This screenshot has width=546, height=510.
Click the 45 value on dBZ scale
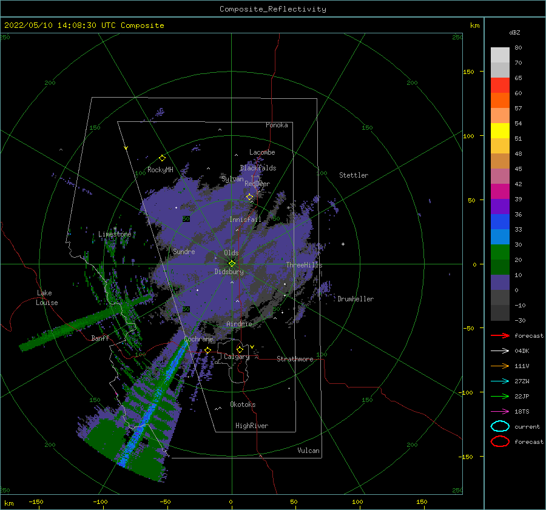[x=518, y=169]
